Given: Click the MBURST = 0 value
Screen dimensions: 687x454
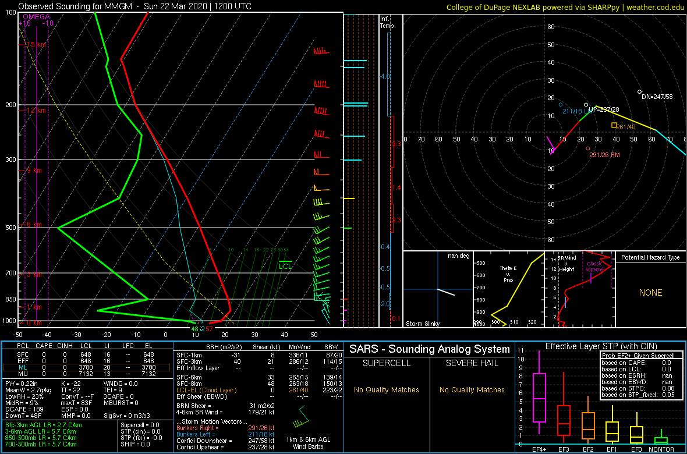Looking at the screenshot, I should tap(121, 403).
